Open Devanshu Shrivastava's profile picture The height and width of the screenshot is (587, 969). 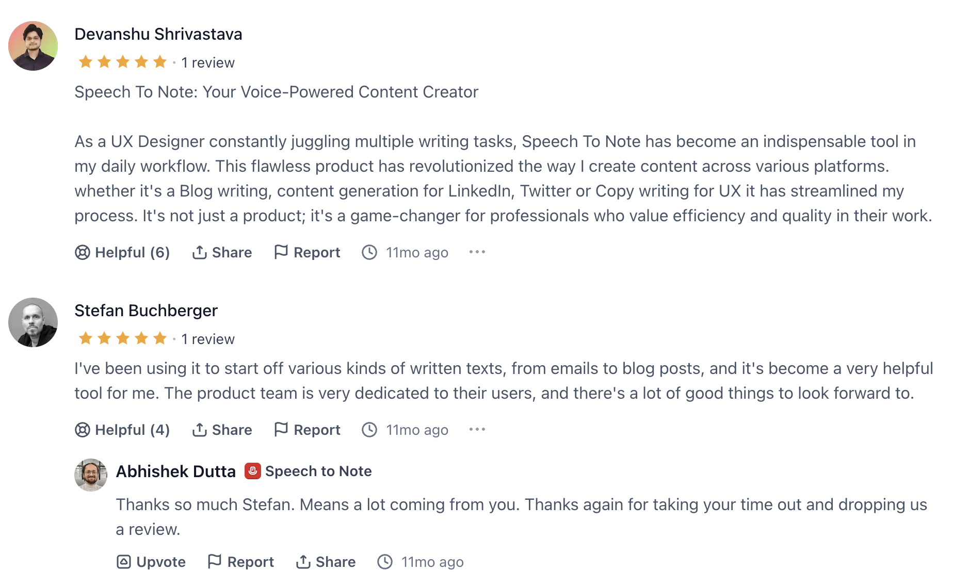[33, 46]
